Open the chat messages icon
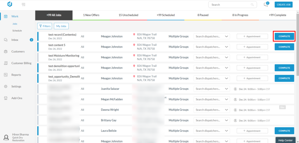This screenshot has width=299, height=143. pyautogui.click(x=266, y=5)
